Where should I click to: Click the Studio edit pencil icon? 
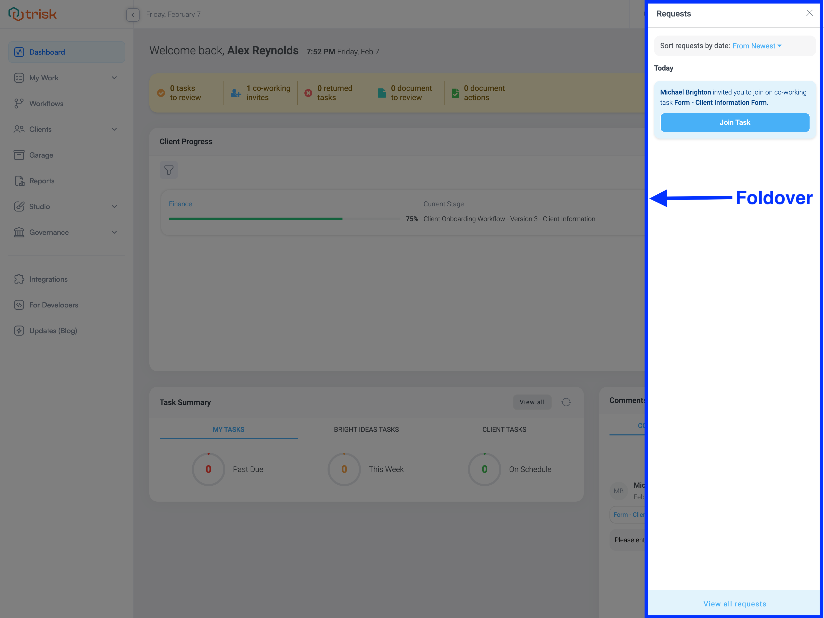coord(19,206)
